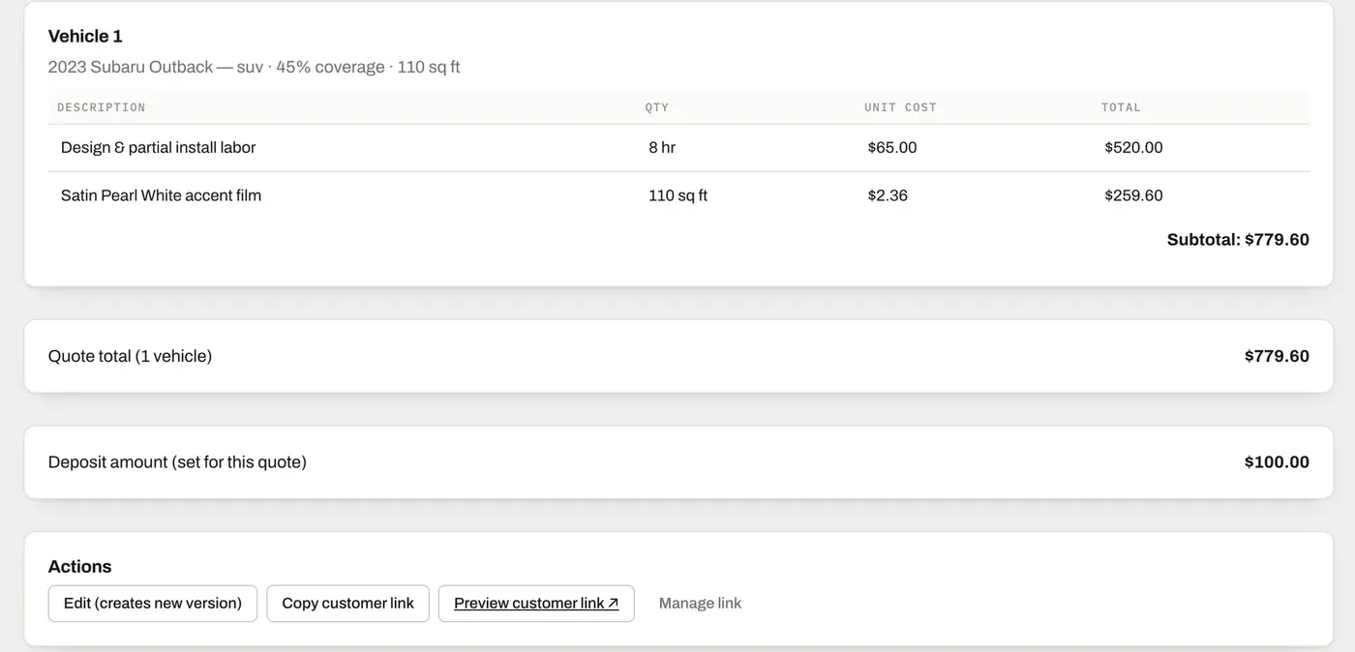This screenshot has height=652, width=1355.
Task: Click the Actions heading
Action: [x=79, y=567]
